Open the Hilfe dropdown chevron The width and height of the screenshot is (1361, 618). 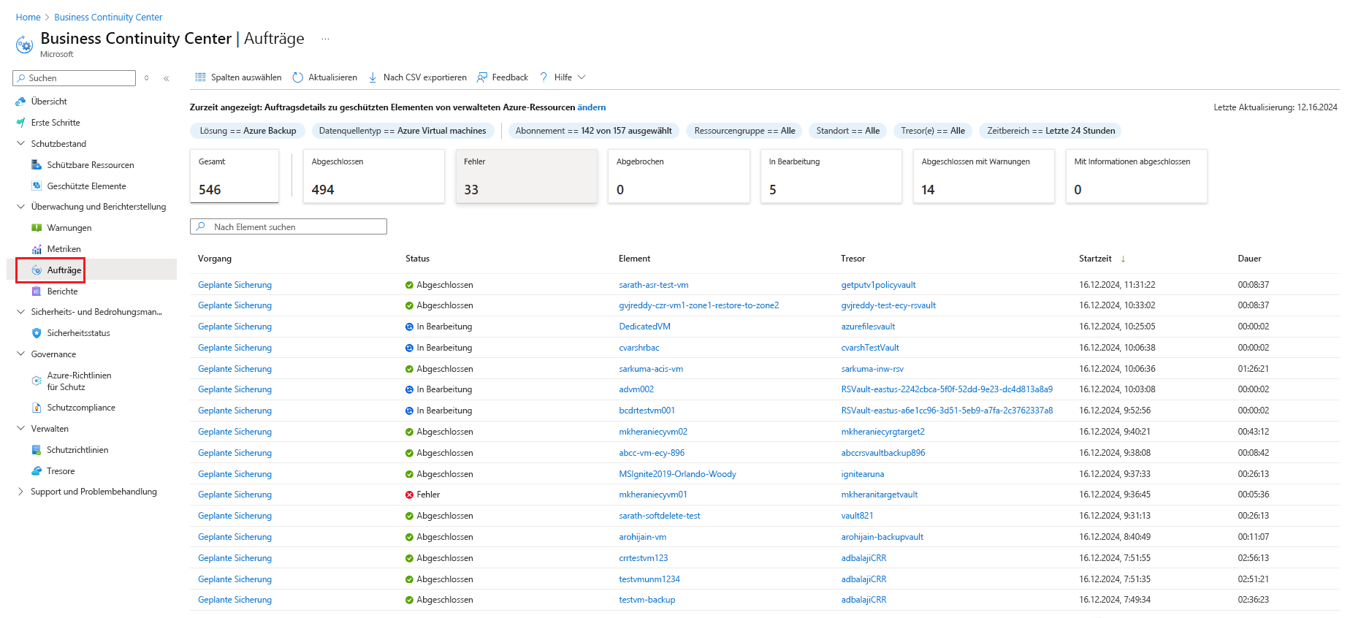coord(582,77)
